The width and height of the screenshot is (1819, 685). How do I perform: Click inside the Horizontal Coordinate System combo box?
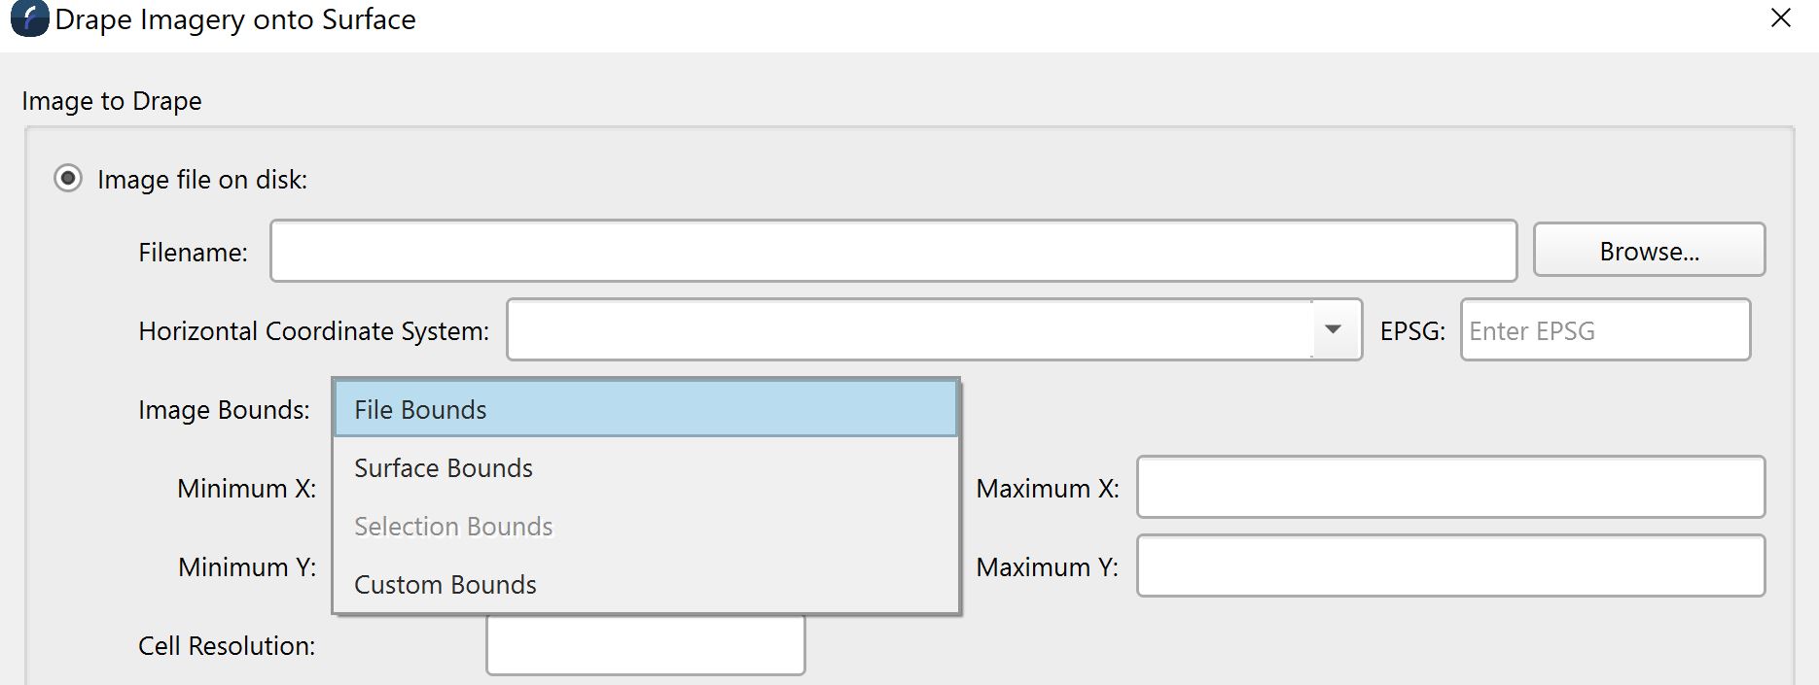point(909,330)
